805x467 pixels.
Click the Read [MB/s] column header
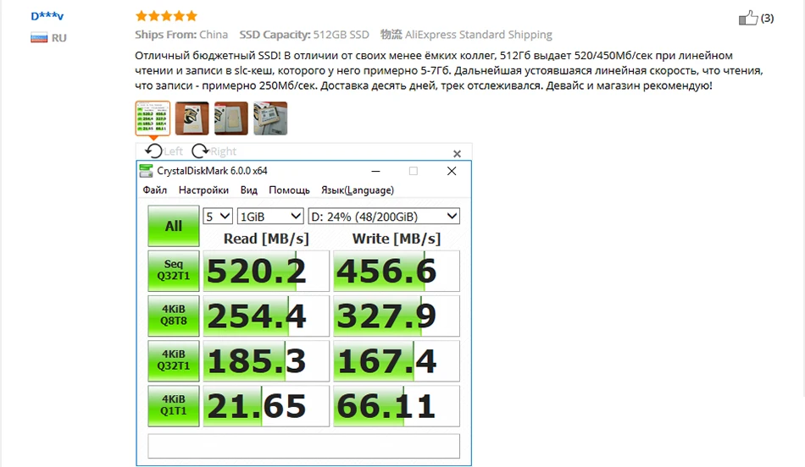[266, 239]
